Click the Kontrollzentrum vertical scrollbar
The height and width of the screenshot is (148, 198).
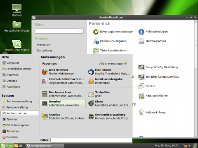(x=196, y=45)
